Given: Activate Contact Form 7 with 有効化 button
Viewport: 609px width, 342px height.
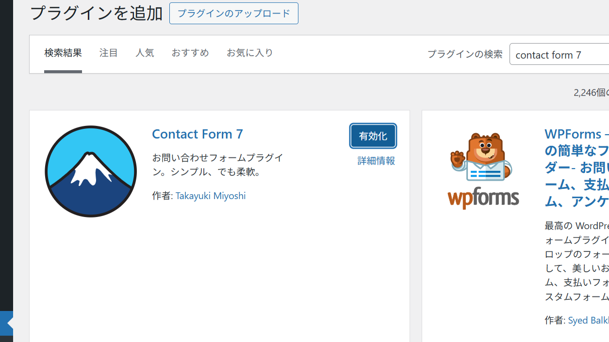Looking at the screenshot, I should (x=373, y=136).
